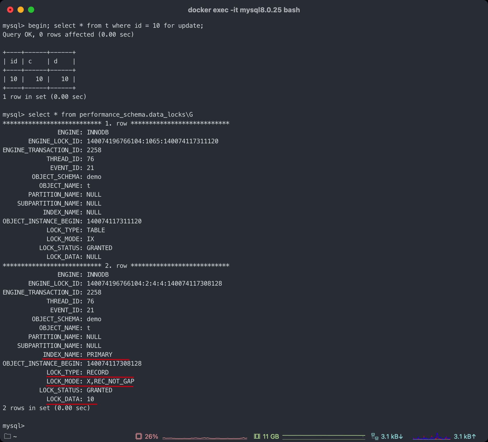The width and height of the screenshot is (488, 442).
Task: Click the empty mysql prompt at the bottom
Action: 13,426
